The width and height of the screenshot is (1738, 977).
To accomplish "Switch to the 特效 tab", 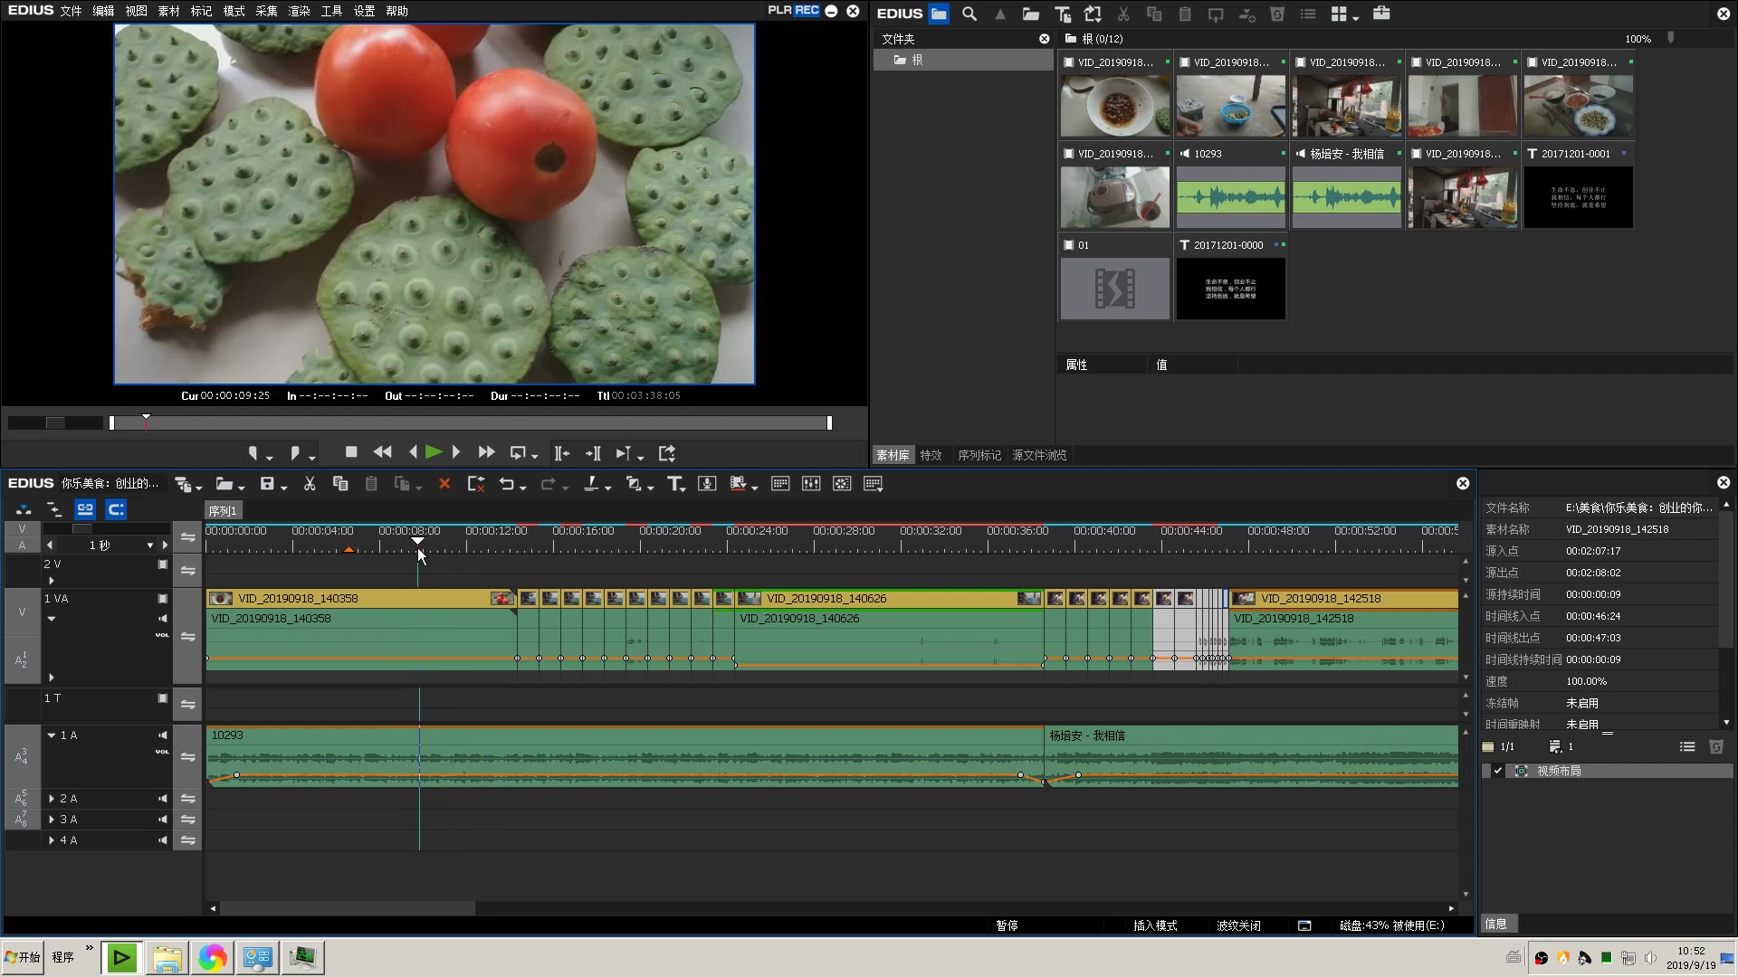I will click(x=931, y=455).
